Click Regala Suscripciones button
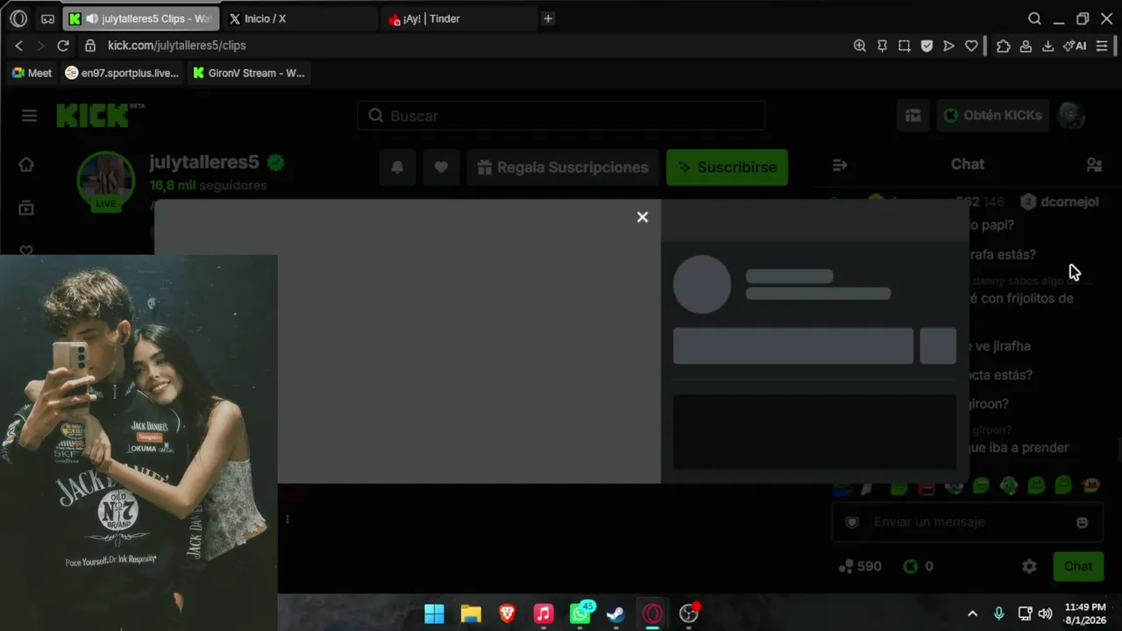Viewport: 1122px width, 631px height. (563, 167)
